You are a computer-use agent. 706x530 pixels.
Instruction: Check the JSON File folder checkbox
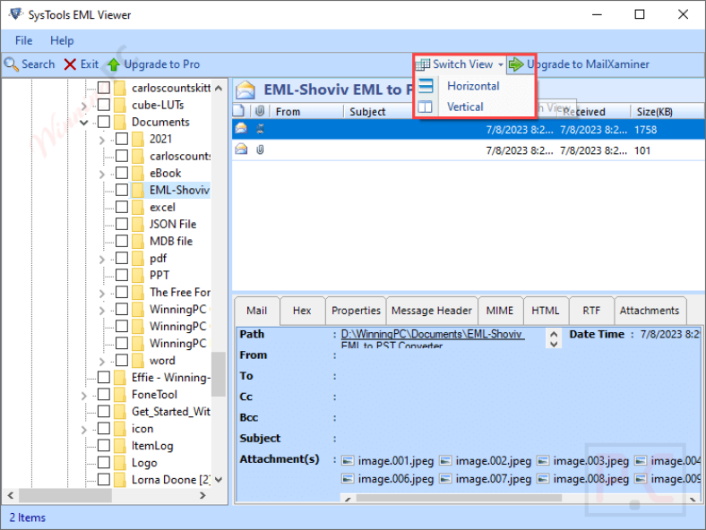point(122,224)
